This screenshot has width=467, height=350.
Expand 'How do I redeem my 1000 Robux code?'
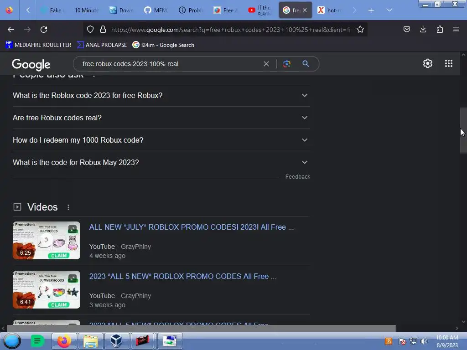tap(161, 140)
